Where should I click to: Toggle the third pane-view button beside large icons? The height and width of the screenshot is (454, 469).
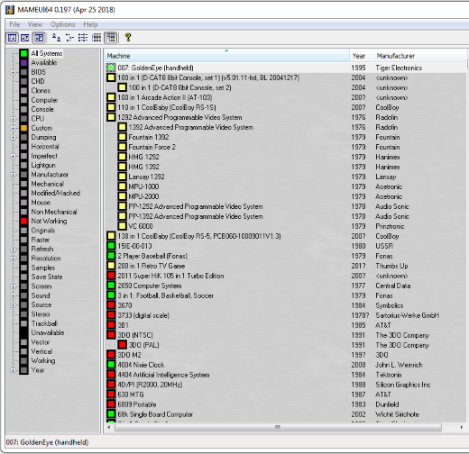coord(39,38)
